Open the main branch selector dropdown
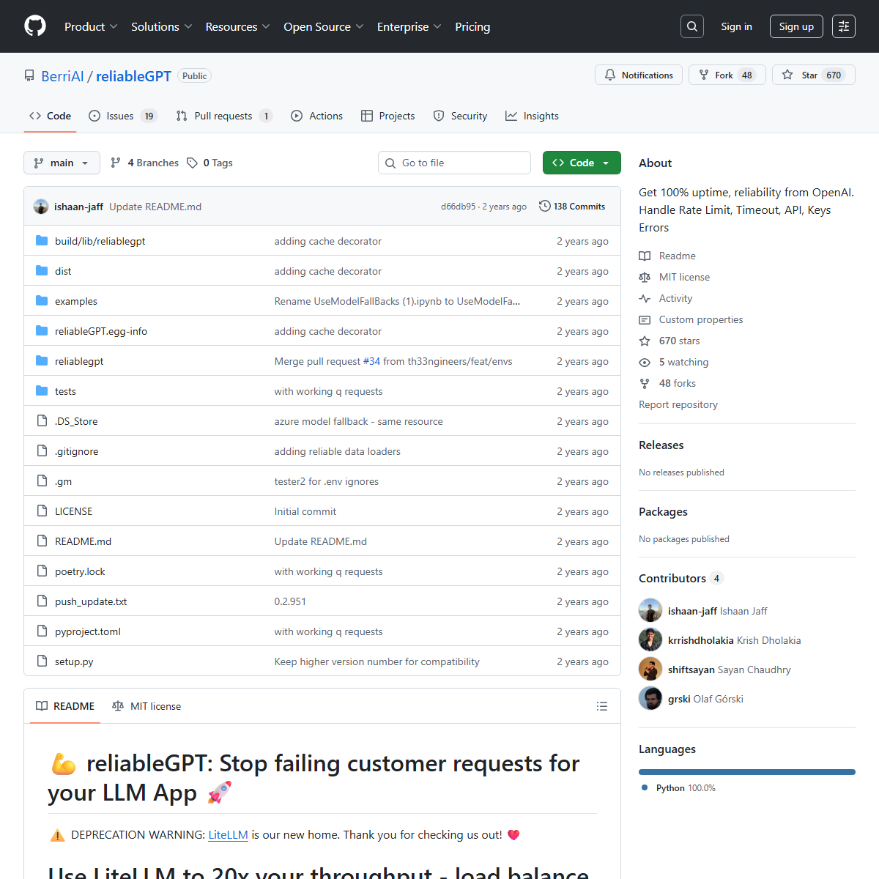The width and height of the screenshot is (879, 879). coord(62,163)
